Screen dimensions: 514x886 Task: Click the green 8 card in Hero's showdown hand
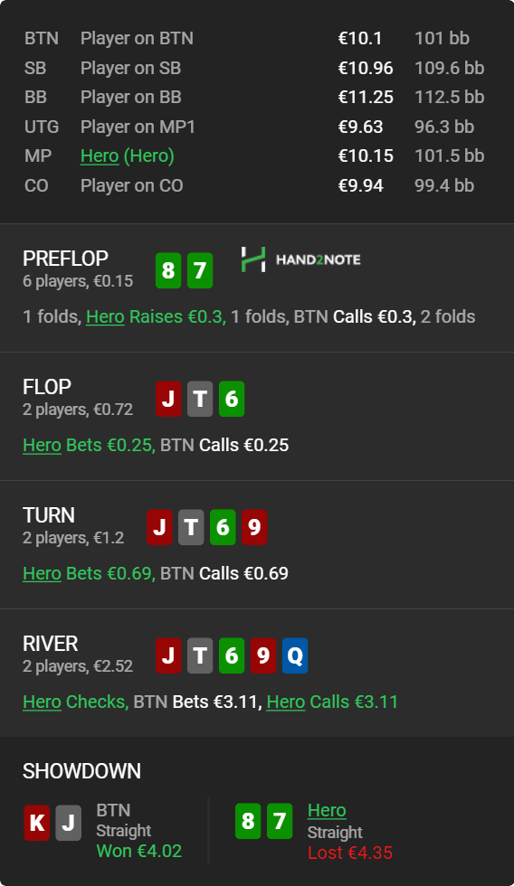248,821
